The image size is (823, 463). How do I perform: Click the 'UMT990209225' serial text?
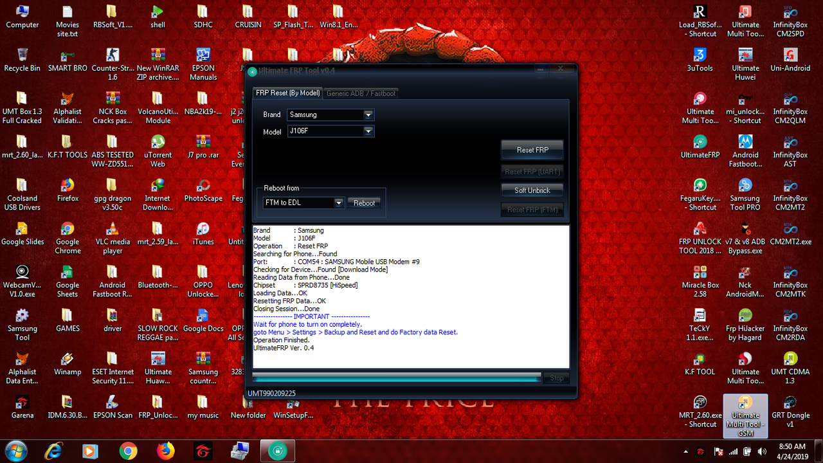271,394
